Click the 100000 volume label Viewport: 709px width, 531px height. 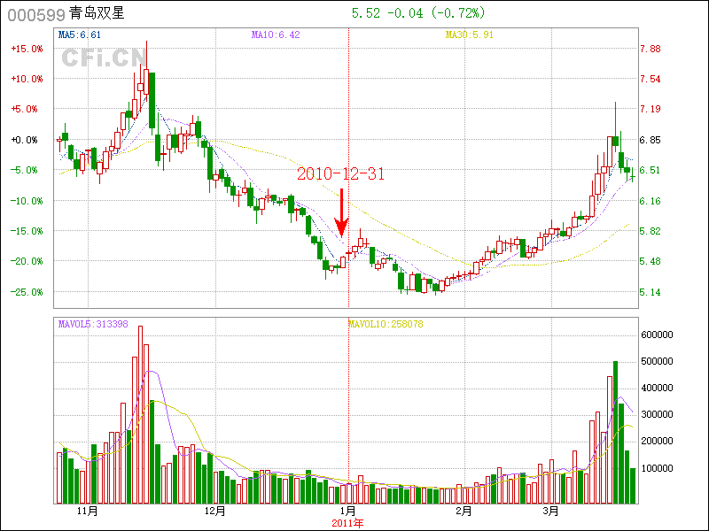[x=657, y=468]
